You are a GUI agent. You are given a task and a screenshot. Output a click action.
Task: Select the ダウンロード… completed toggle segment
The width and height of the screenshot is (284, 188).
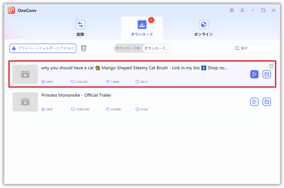click(x=156, y=48)
